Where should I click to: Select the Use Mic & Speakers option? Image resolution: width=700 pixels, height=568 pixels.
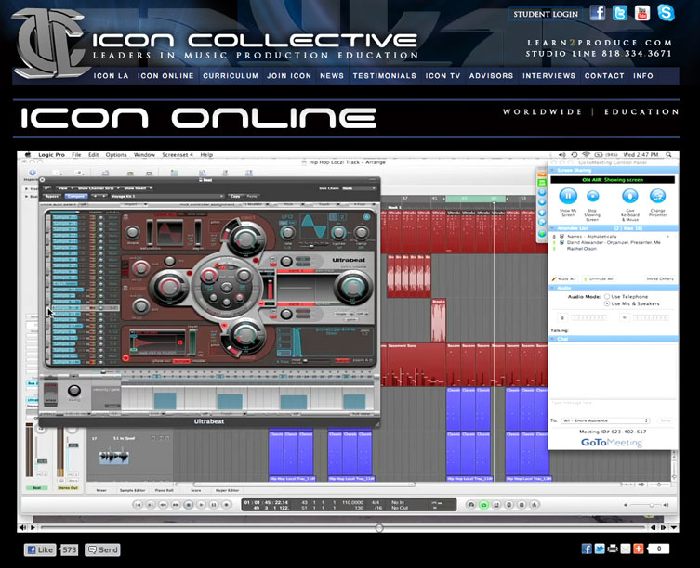(x=607, y=303)
